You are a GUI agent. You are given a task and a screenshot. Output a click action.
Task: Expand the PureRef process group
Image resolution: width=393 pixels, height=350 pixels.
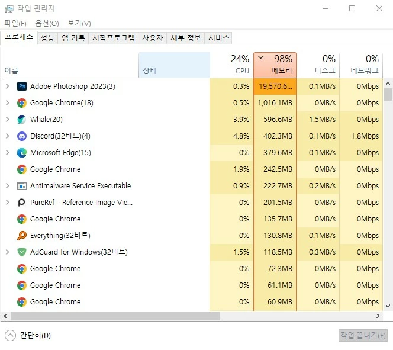click(8, 203)
